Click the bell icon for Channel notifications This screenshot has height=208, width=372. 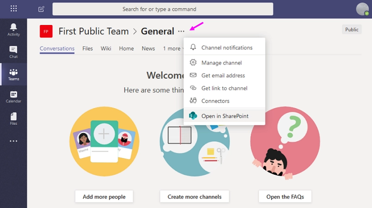tap(193, 47)
